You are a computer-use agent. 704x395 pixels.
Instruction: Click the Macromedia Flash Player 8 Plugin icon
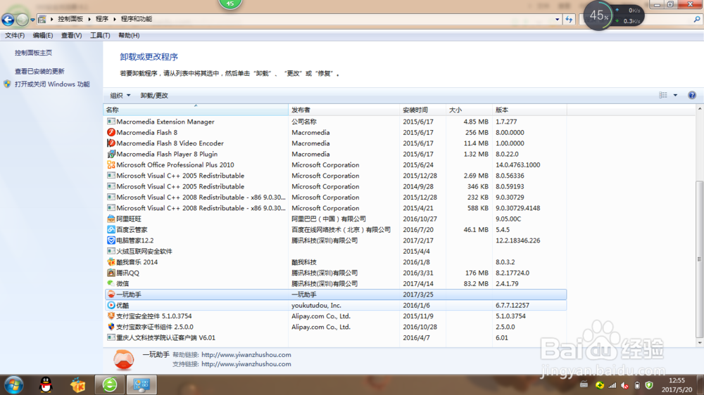[x=111, y=154]
